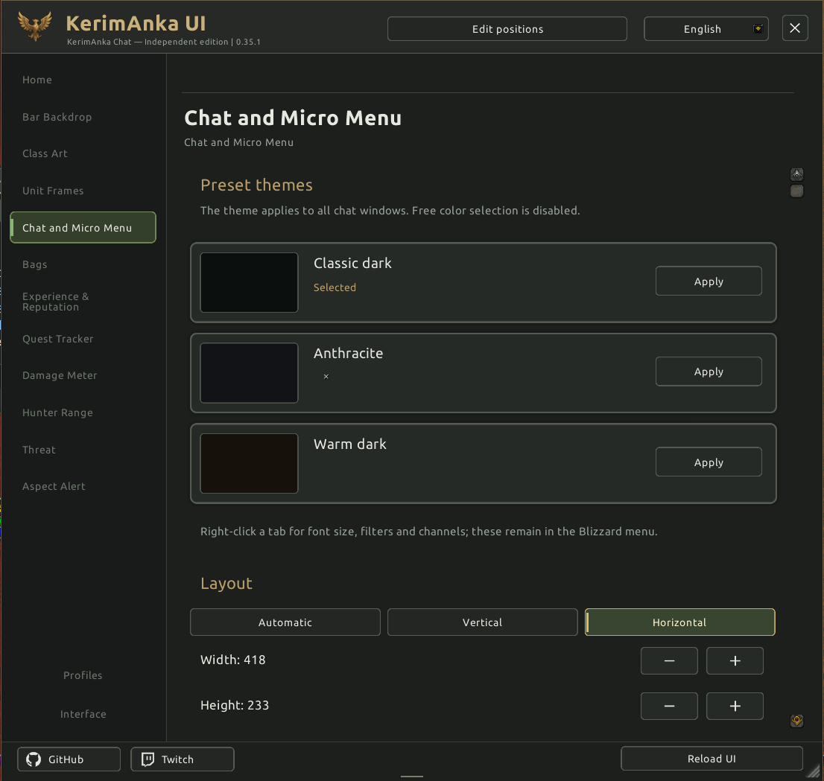The height and width of the screenshot is (781, 824).
Task: Click the 'Preset themes' heading
Action: coord(256,185)
